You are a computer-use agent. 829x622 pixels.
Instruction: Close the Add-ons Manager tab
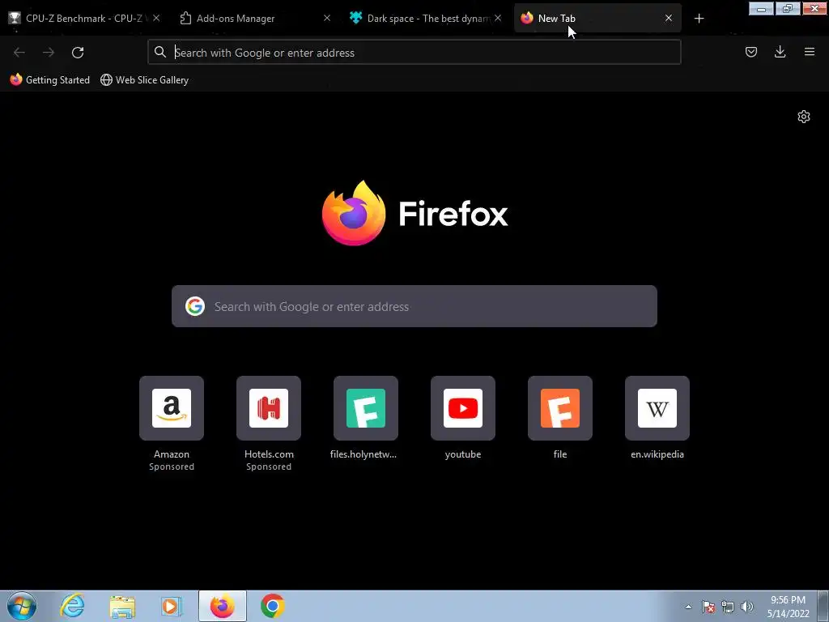(327, 18)
